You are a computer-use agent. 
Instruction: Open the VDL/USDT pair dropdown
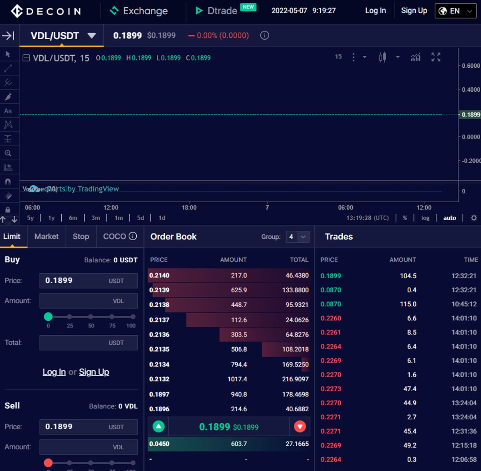tap(91, 36)
